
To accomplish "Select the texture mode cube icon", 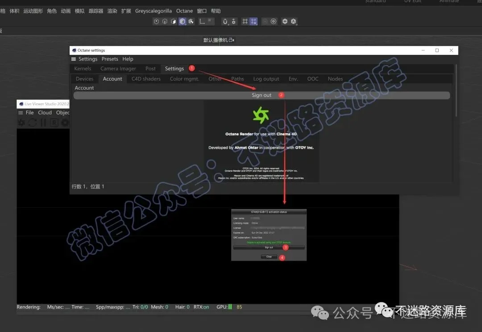I will coord(191,21).
